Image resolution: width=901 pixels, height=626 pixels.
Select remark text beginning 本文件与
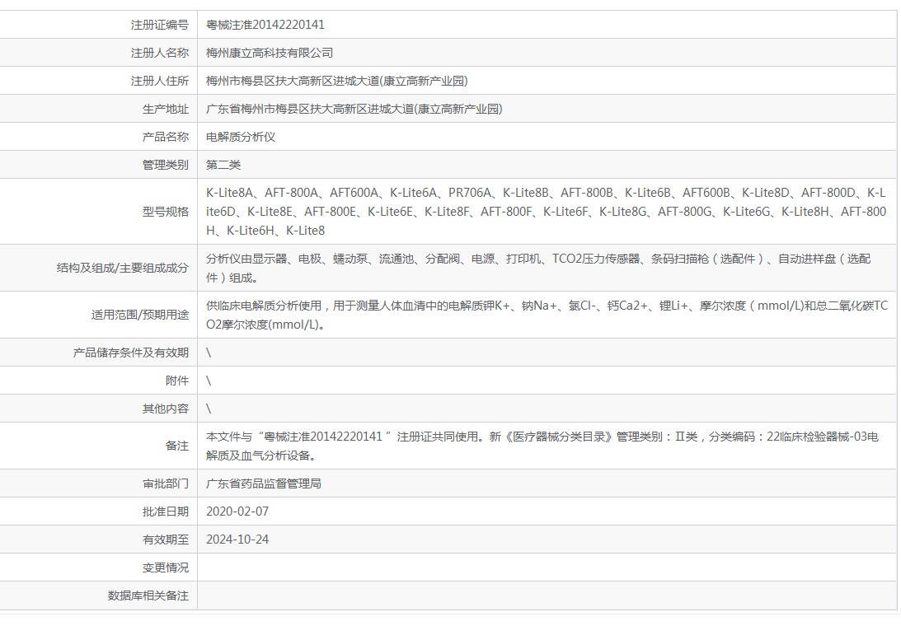542,446
